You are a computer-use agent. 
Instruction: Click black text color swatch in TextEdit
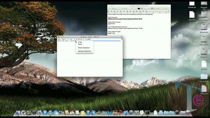click(x=139, y=9)
